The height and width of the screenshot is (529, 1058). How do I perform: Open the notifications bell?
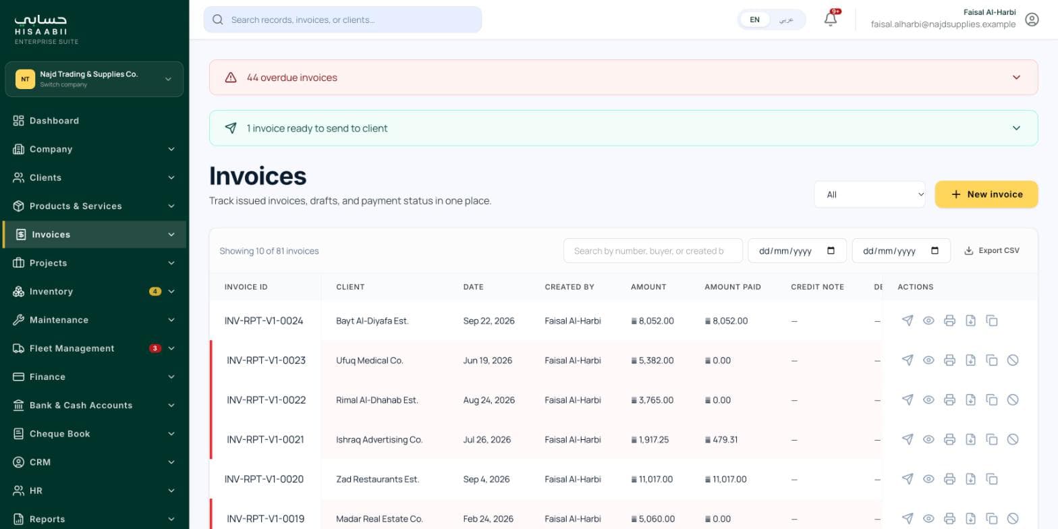[831, 19]
